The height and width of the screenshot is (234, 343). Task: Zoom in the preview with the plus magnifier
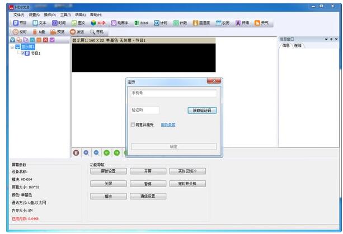pyautogui.click(x=86, y=153)
